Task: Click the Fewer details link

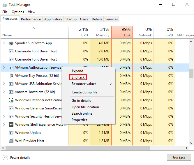Action: pyautogui.click(x=20, y=158)
